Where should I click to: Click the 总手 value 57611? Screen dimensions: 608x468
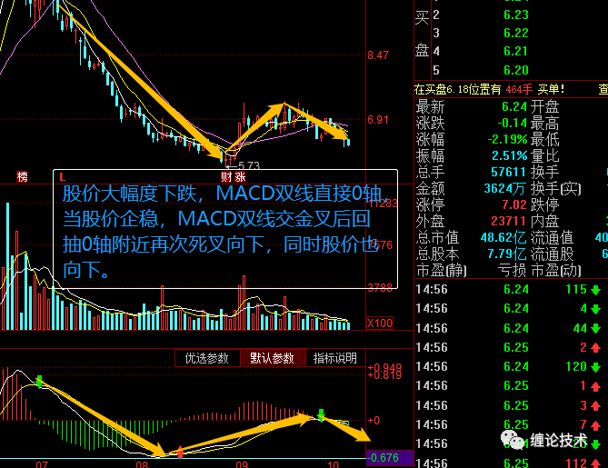[x=508, y=172]
